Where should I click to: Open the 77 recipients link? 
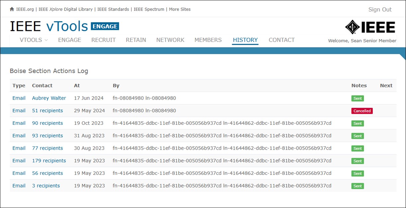[48, 148]
